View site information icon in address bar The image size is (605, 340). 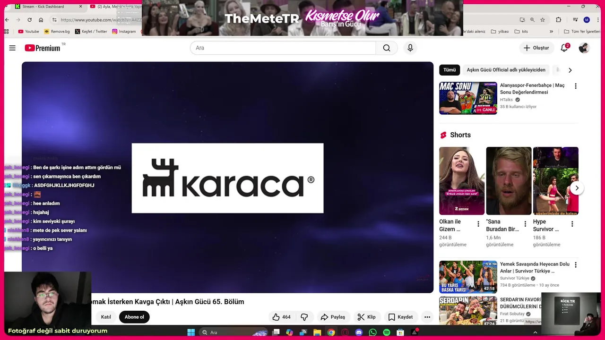click(x=54, y=20)
